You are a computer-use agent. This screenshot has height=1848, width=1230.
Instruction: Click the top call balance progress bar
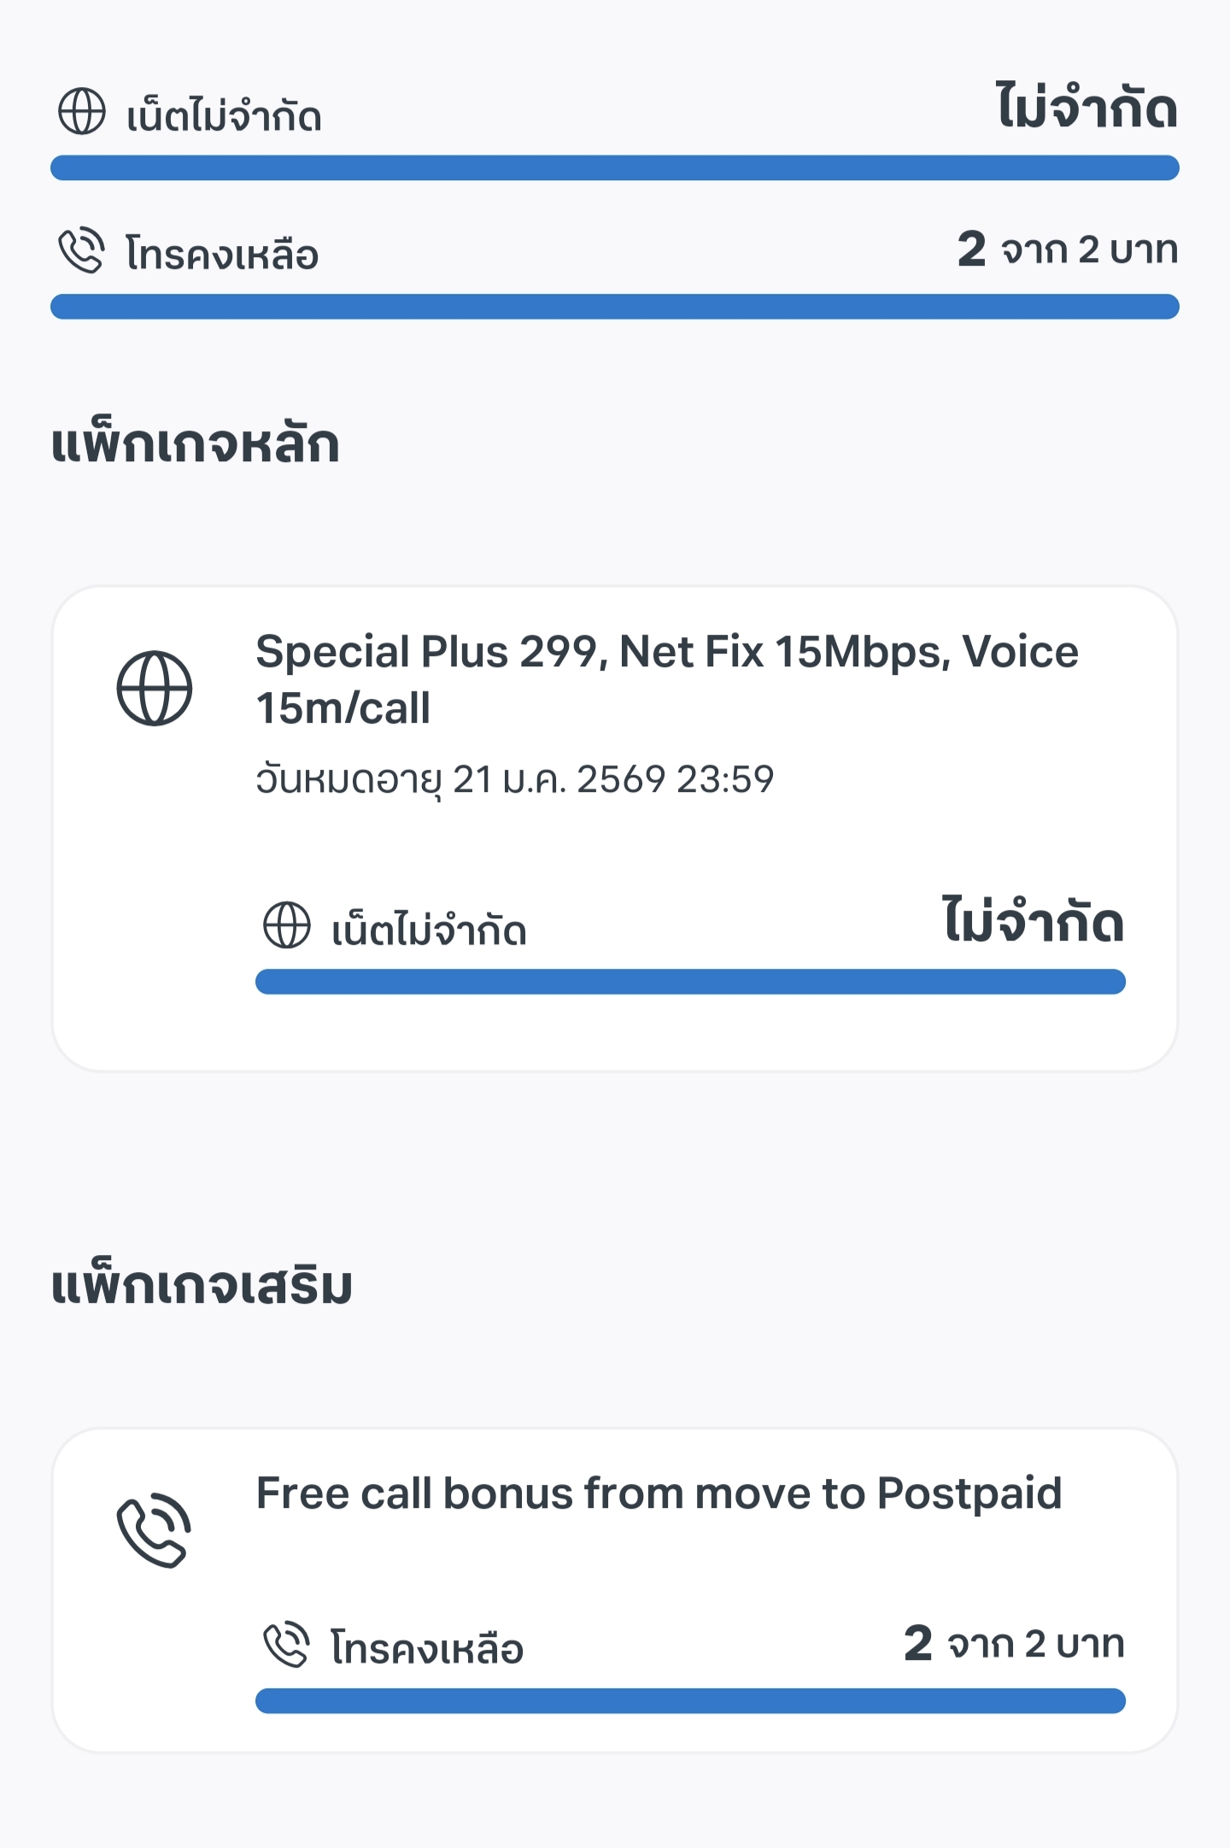click(x=615, y=307)
